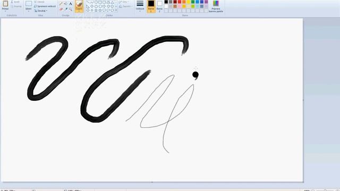The width and height of the screenshot is (340, 191).
Task: Pick the black palette swatch
Action: click(x=166, y=2)
